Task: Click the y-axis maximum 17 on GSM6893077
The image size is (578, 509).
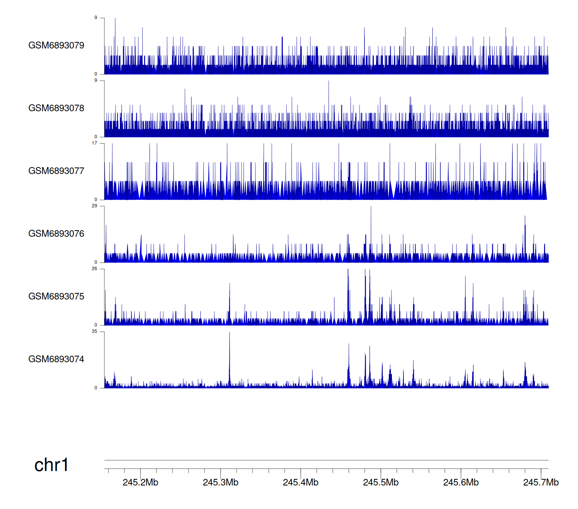Action: 94,143
